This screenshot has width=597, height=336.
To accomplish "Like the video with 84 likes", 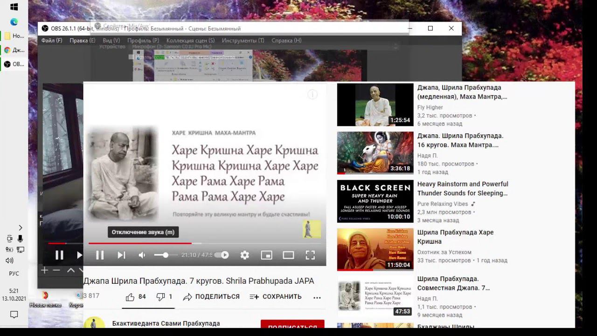I will click(x=136, y=297).
